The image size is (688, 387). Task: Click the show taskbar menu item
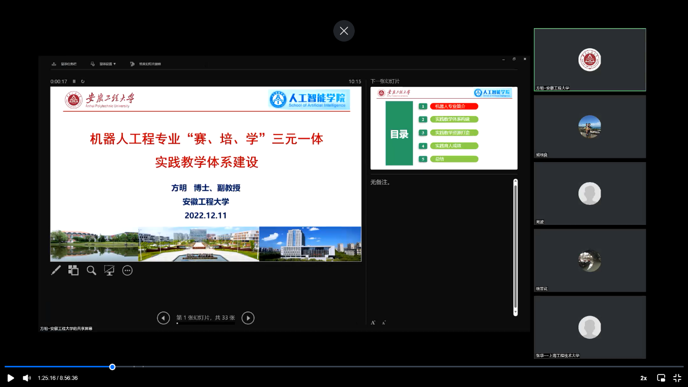65,64
